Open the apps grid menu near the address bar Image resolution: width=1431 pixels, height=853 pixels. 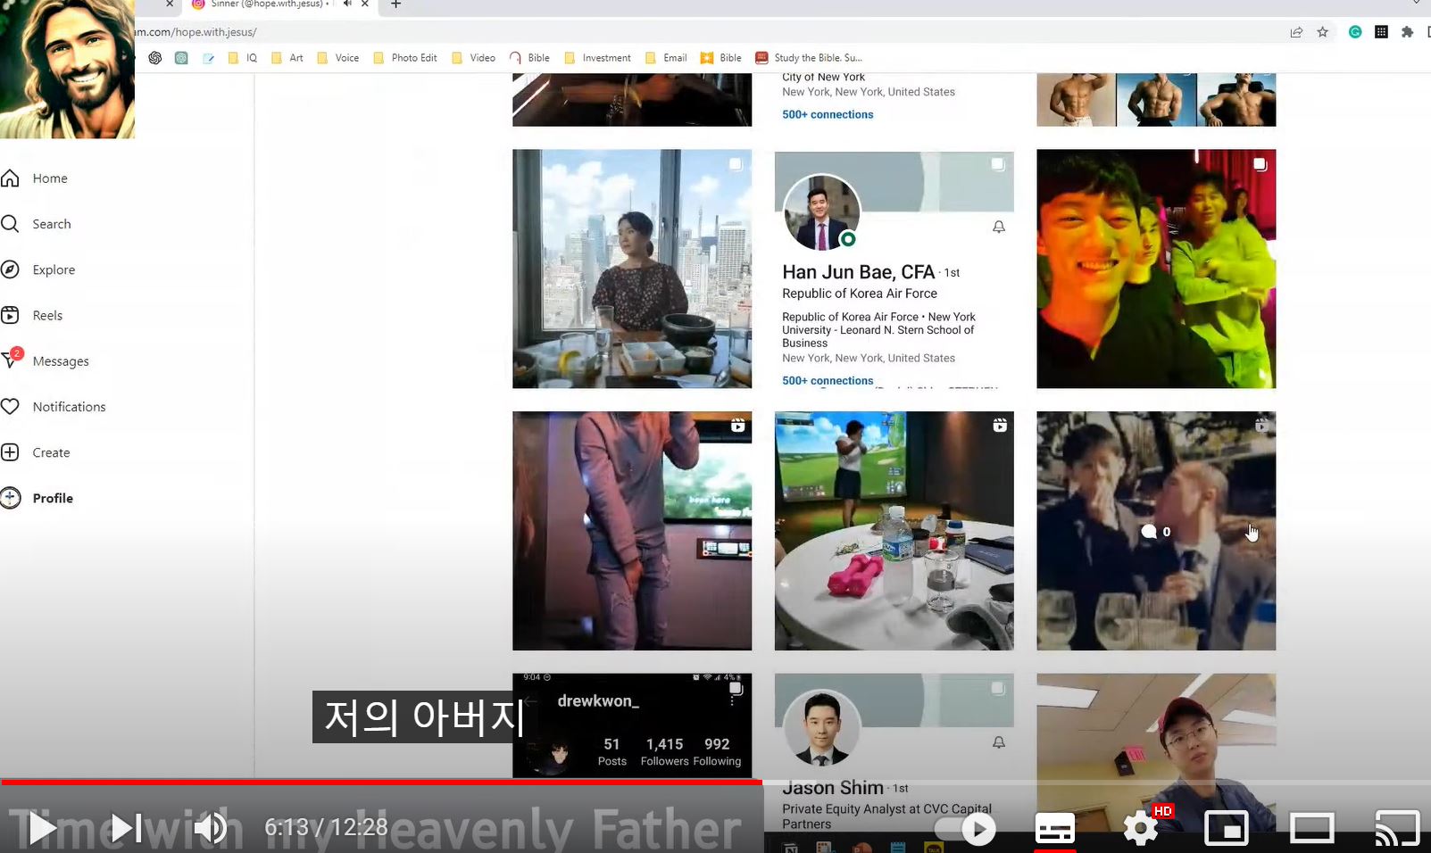click(1381, 31)
